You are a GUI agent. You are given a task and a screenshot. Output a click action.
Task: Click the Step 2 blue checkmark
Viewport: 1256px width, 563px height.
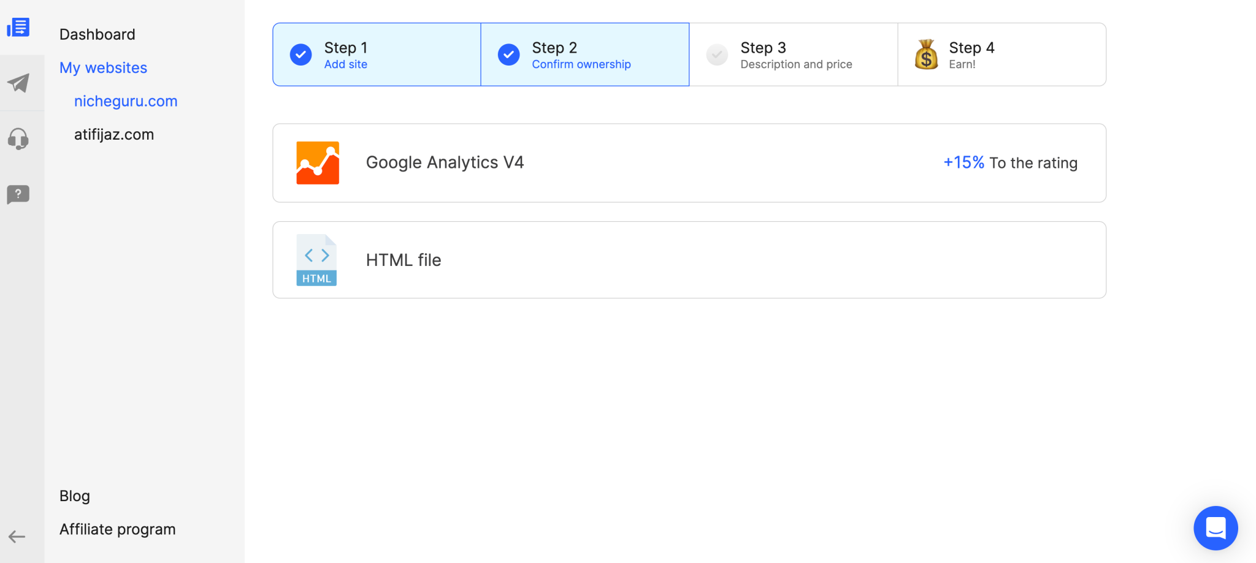point(508,55)
